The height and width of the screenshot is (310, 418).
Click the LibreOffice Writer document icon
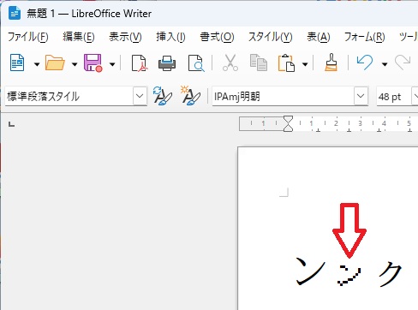[x=15, y=13]
